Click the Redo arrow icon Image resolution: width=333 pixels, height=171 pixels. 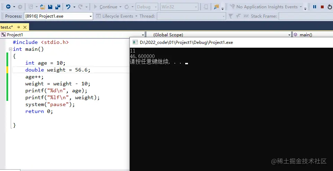coord(80,7)
